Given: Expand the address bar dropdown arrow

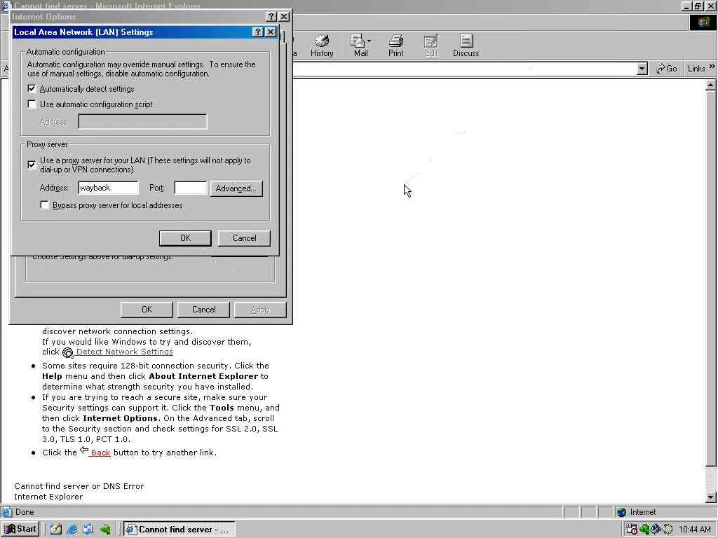Looking at the screenshot, I should tap(642, 69).
